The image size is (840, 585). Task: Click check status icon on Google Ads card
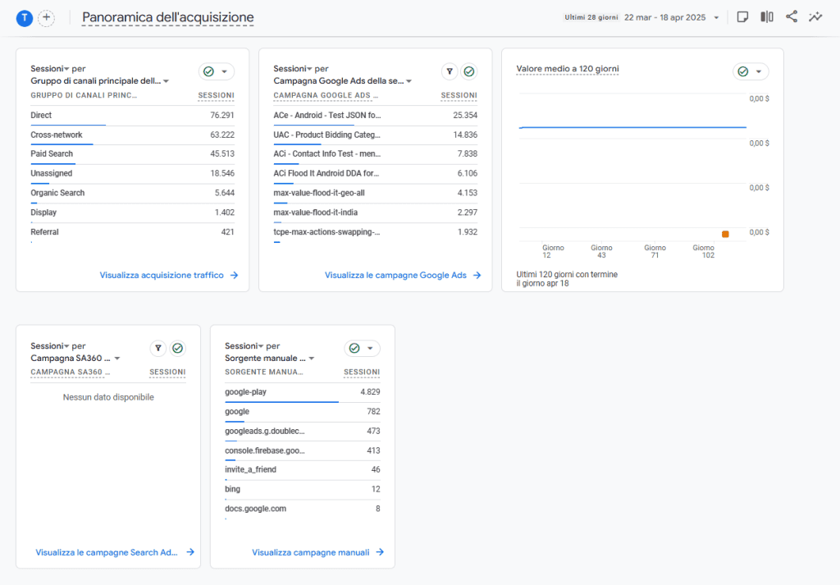(469, 71)
